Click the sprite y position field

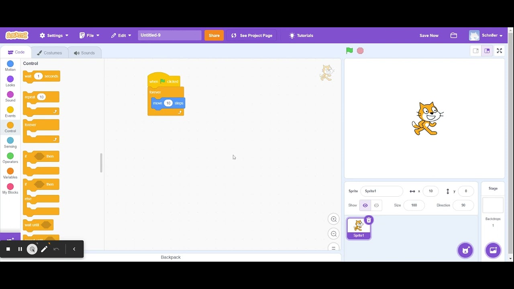pos(466,191)
